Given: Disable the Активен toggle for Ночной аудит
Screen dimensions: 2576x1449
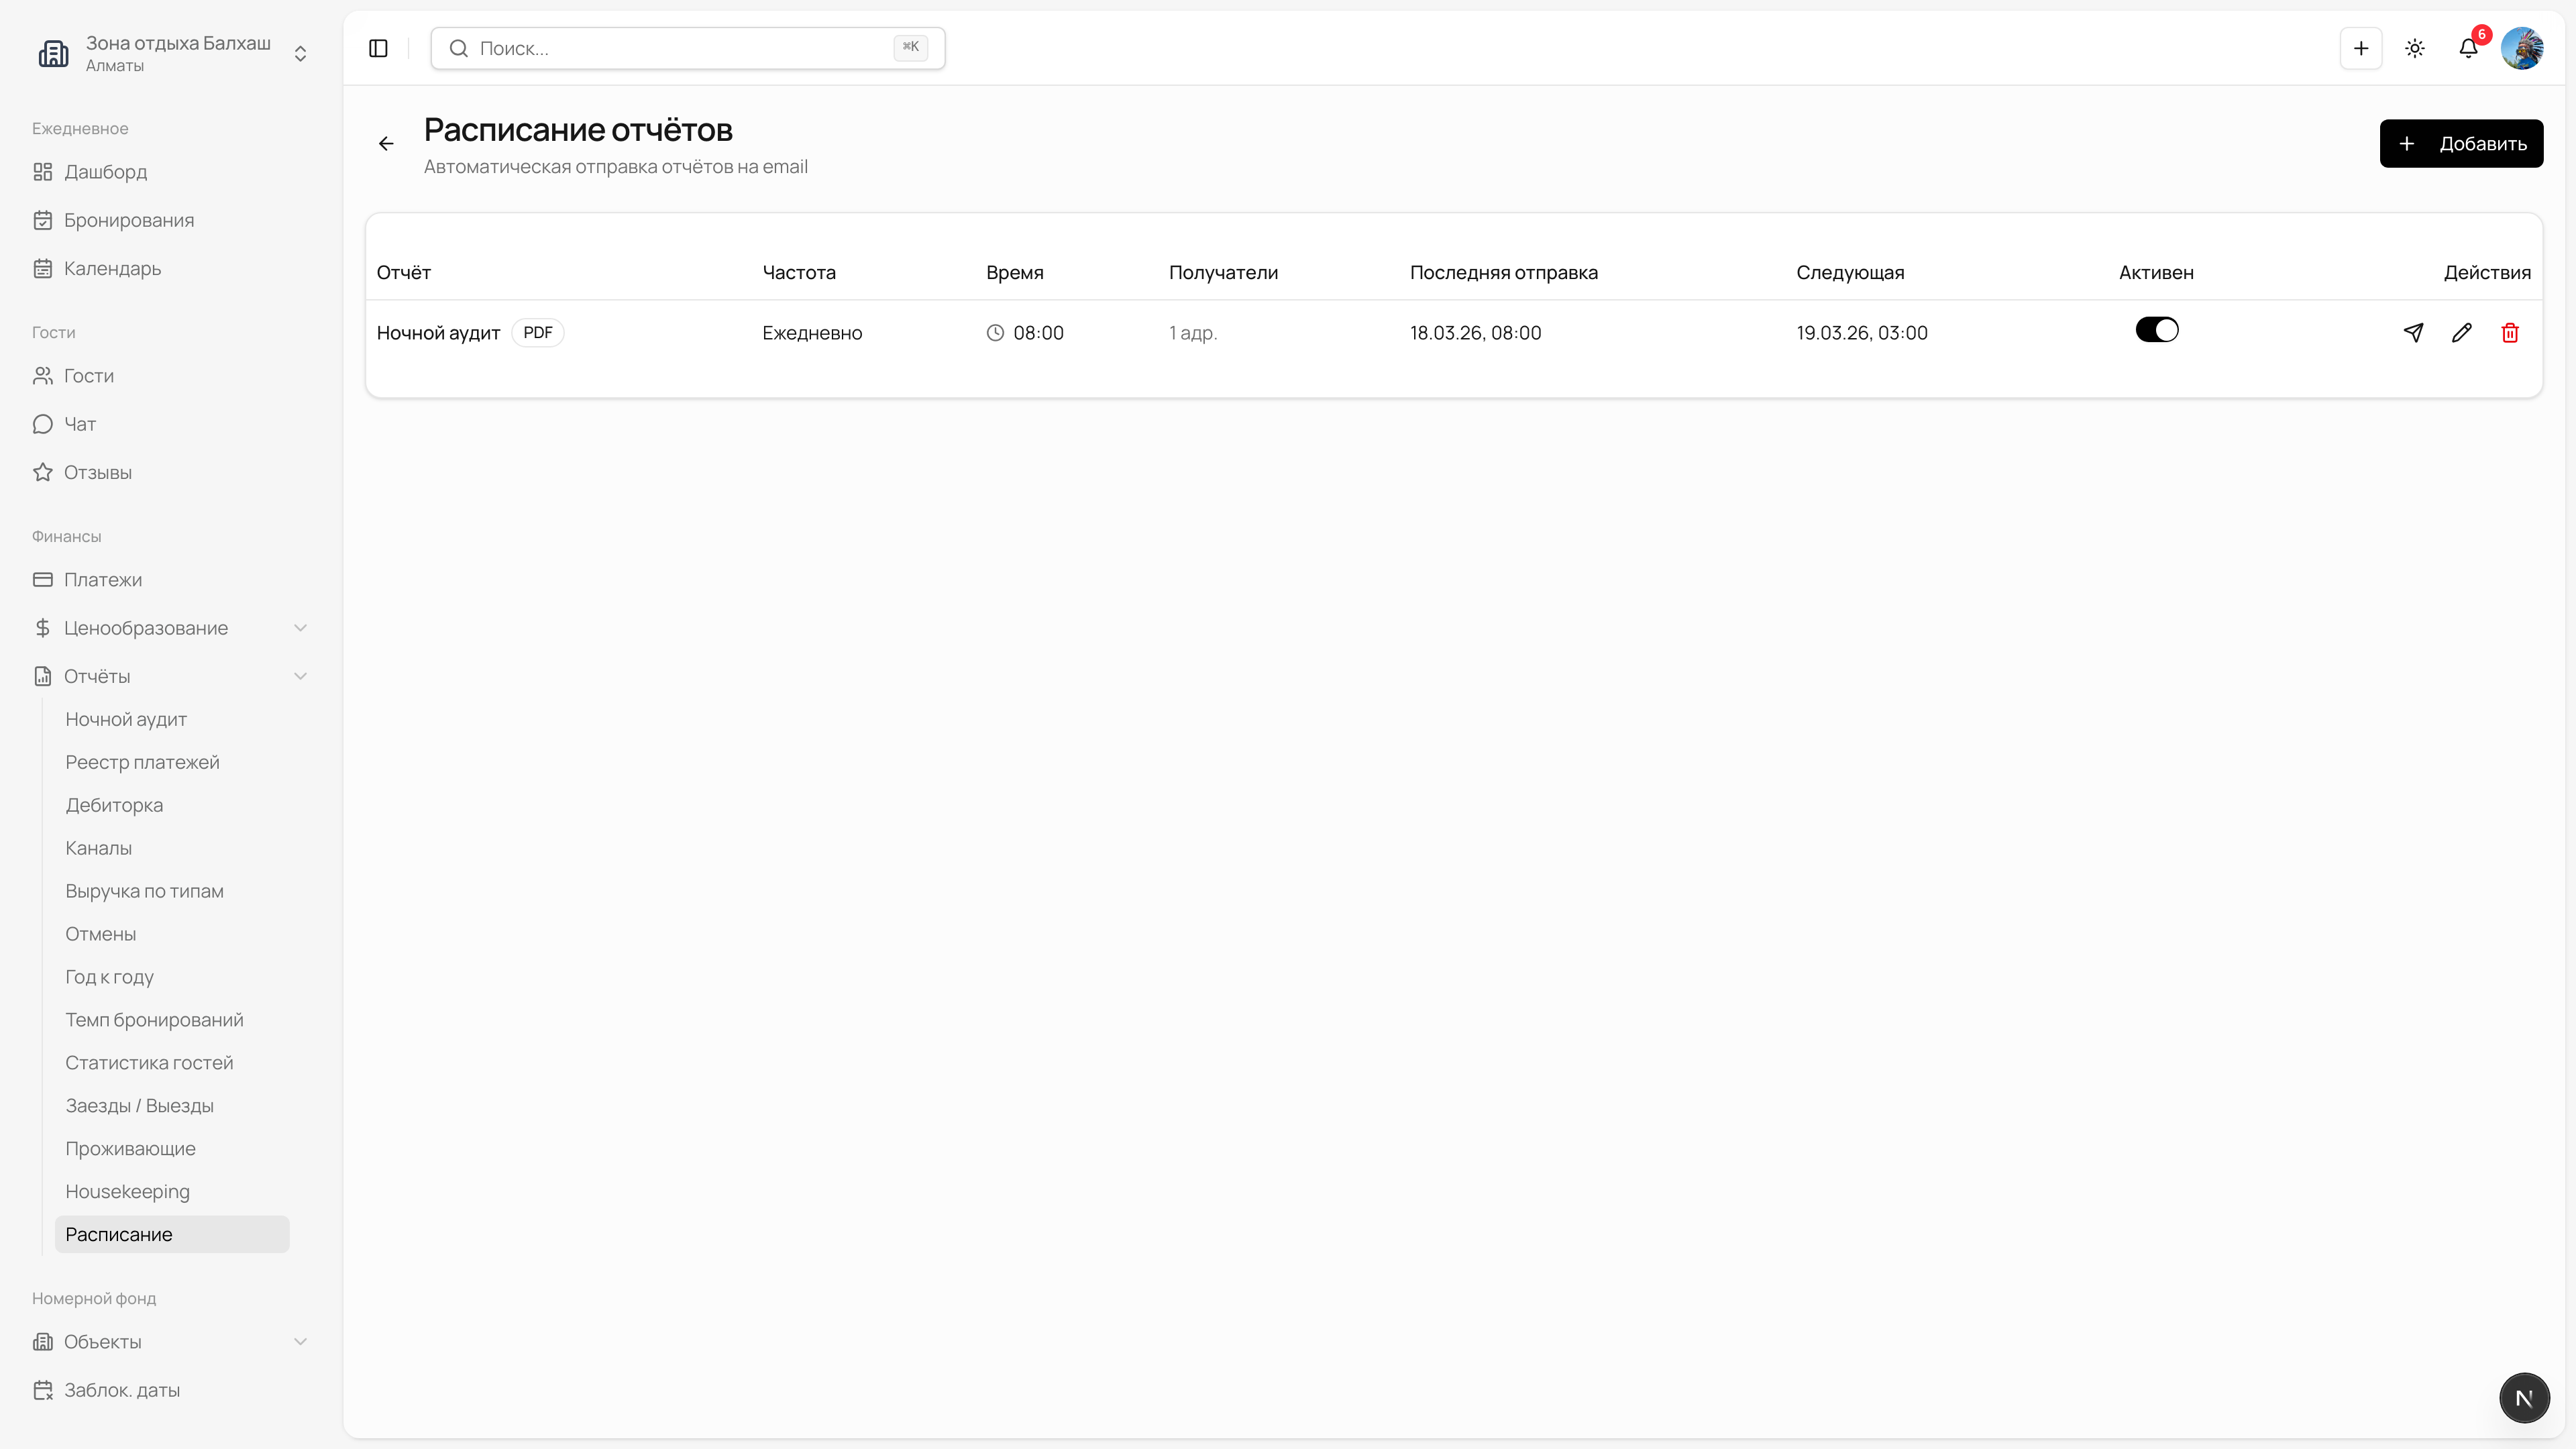Looking at the screenshot, I should 2156,330.
